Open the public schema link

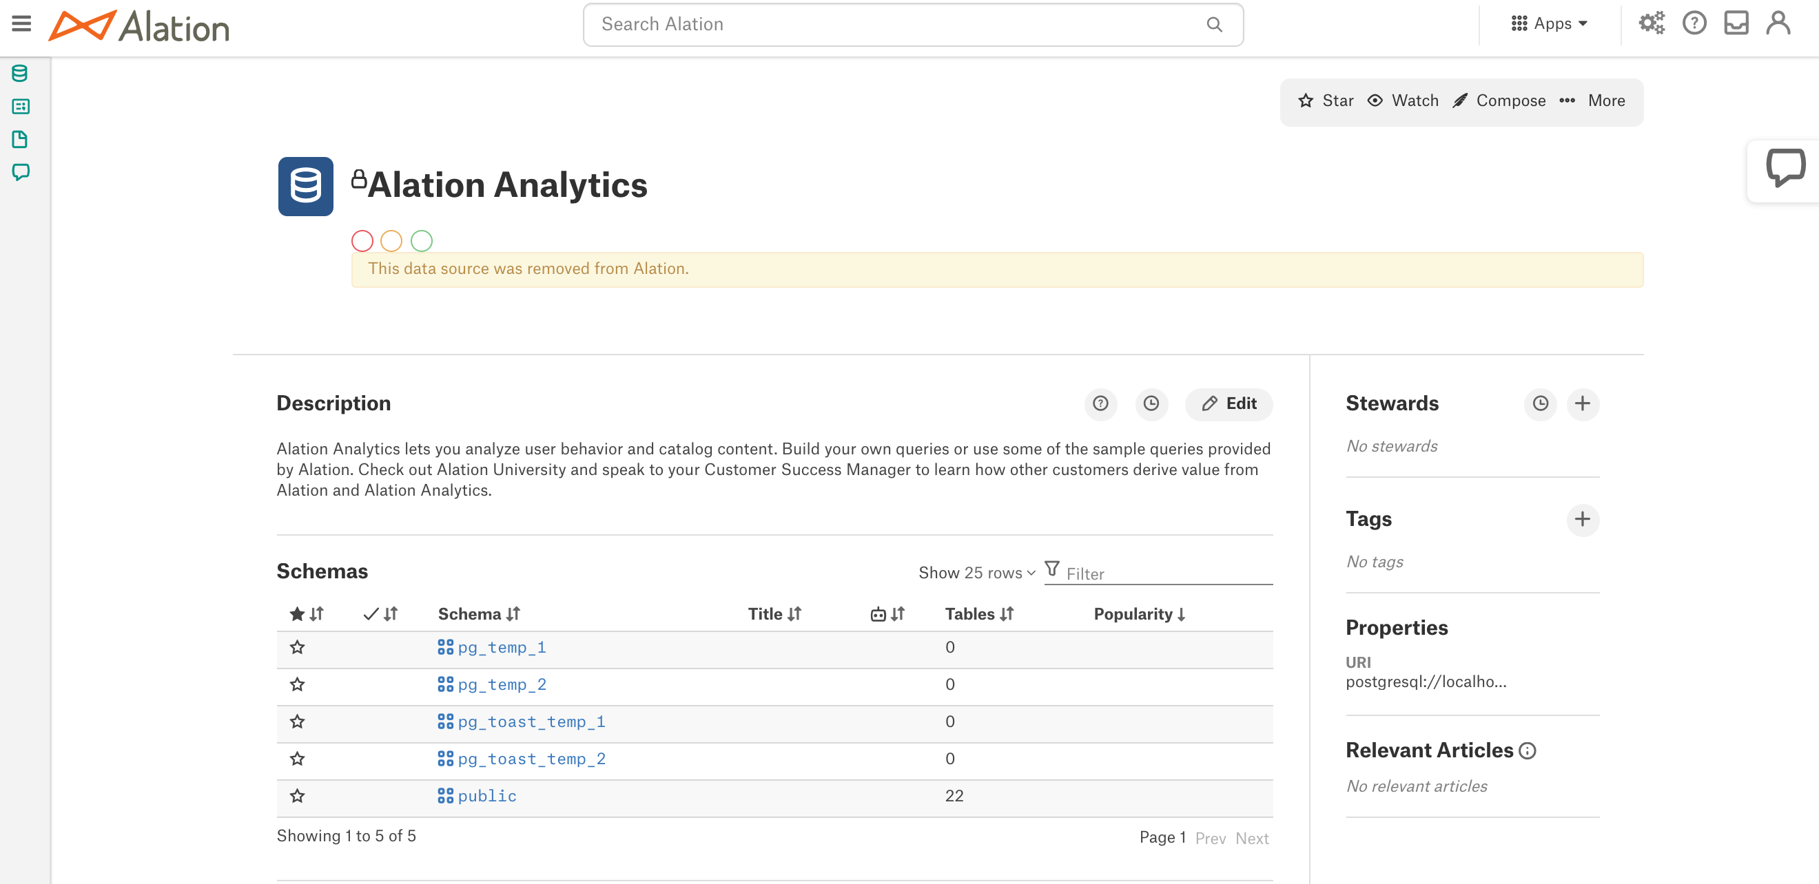tap(486, 796)
